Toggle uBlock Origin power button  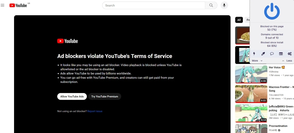tap(272, 11)
